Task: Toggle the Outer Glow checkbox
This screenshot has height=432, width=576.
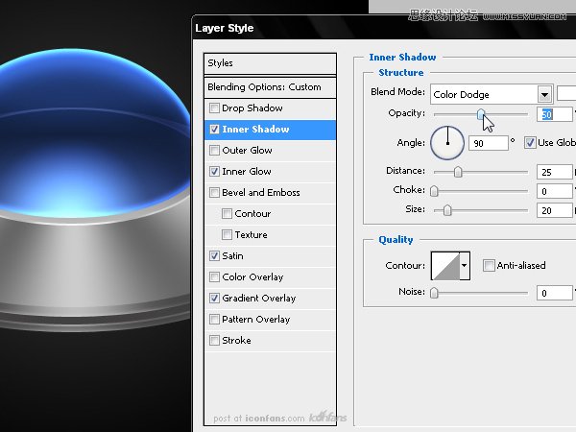Action: point(214,151)
